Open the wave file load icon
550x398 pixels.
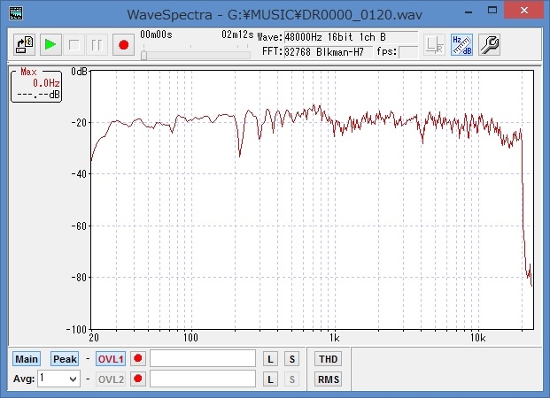coord(25,45)
